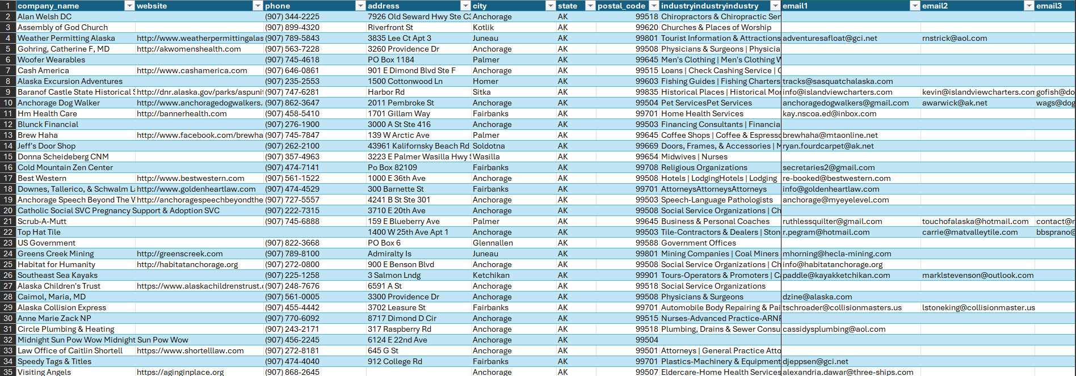This screenshot has height=376, width=1076.
Task: Open the http://habitatanchorage.org website cell
Action: (199, 264)
